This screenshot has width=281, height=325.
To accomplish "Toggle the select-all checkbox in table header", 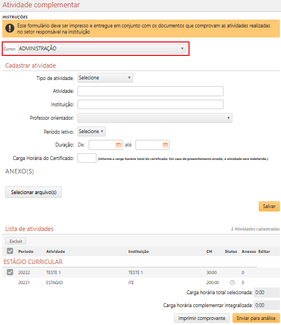I will point(10,251).
